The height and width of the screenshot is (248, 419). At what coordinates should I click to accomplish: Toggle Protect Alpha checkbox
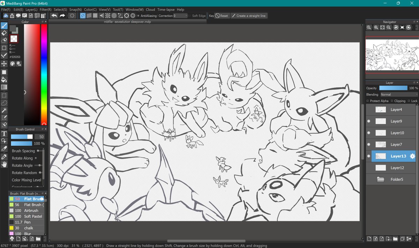point(368,101)
